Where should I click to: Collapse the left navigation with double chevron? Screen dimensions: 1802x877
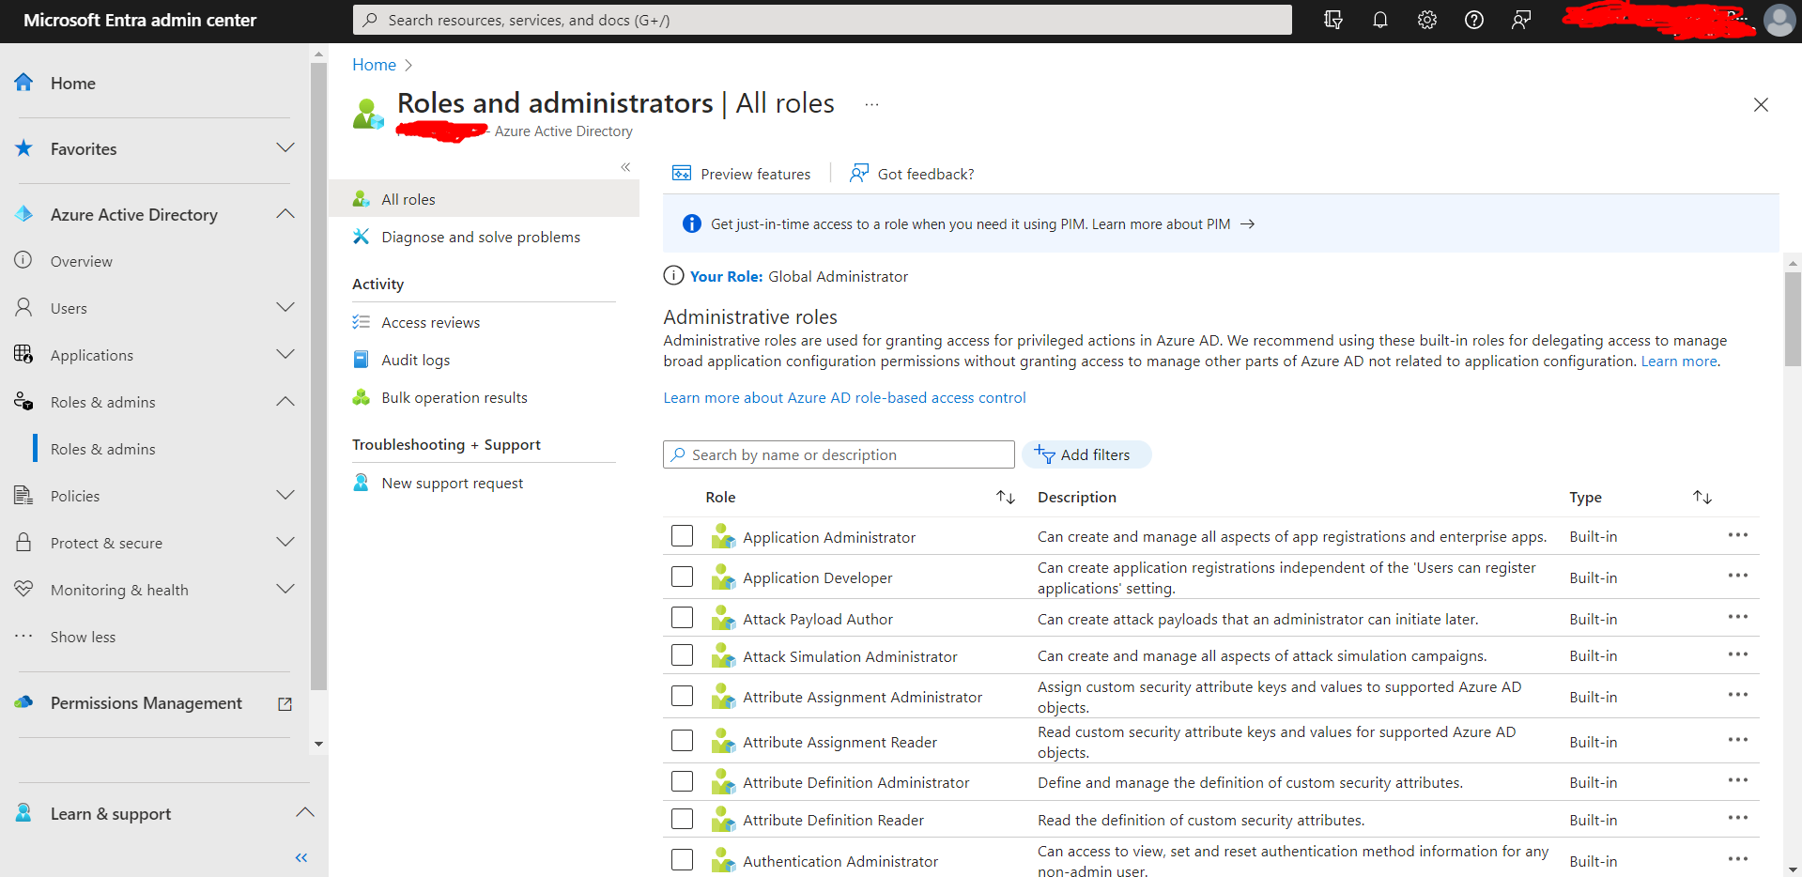(301, 857)
